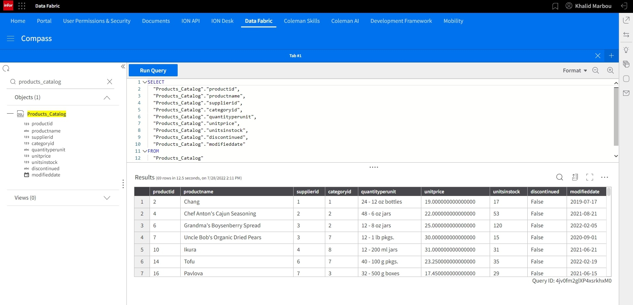Zoom in the query editor
Screen dimensions: 633x305
(610, 70)
